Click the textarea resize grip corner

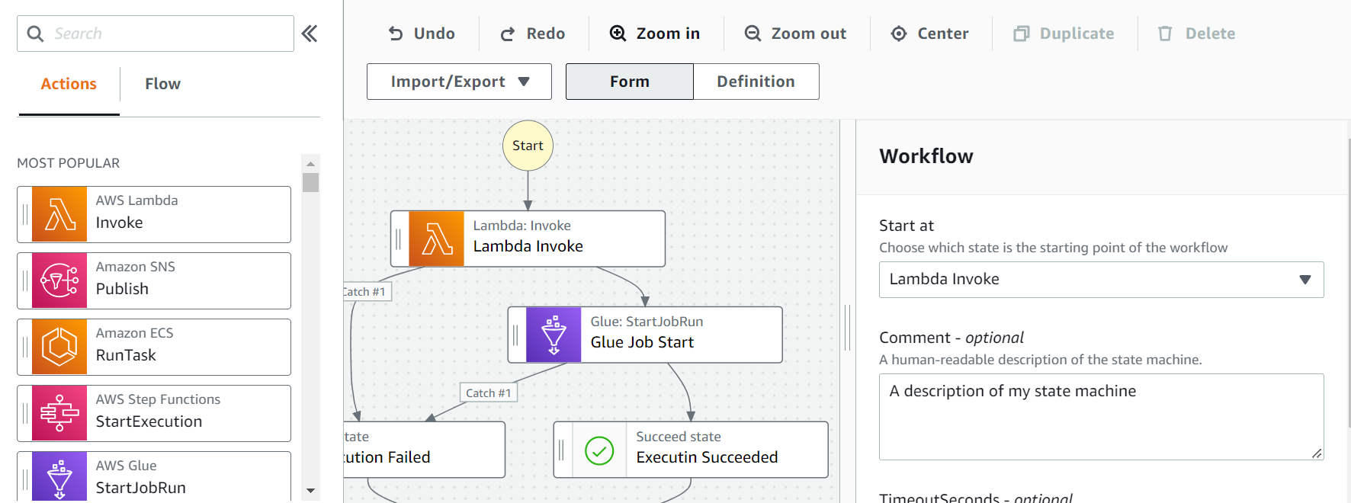point(1317,453)
